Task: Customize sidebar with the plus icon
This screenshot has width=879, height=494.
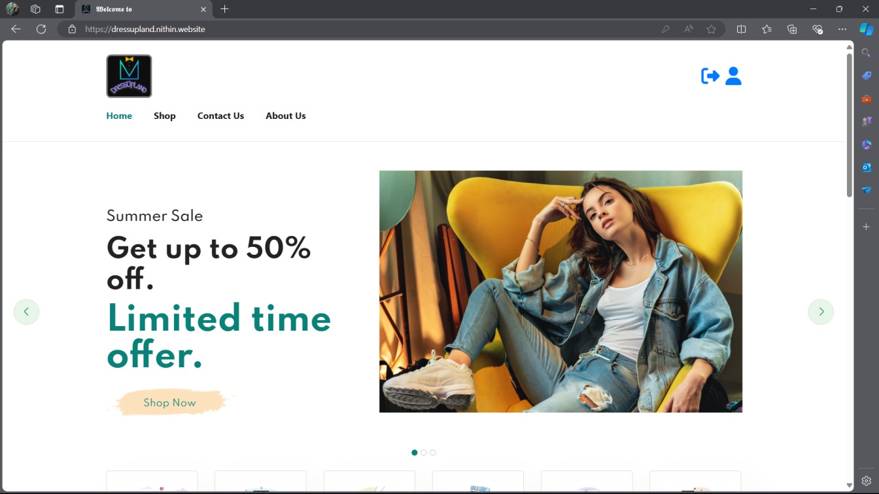Action: 867,227
